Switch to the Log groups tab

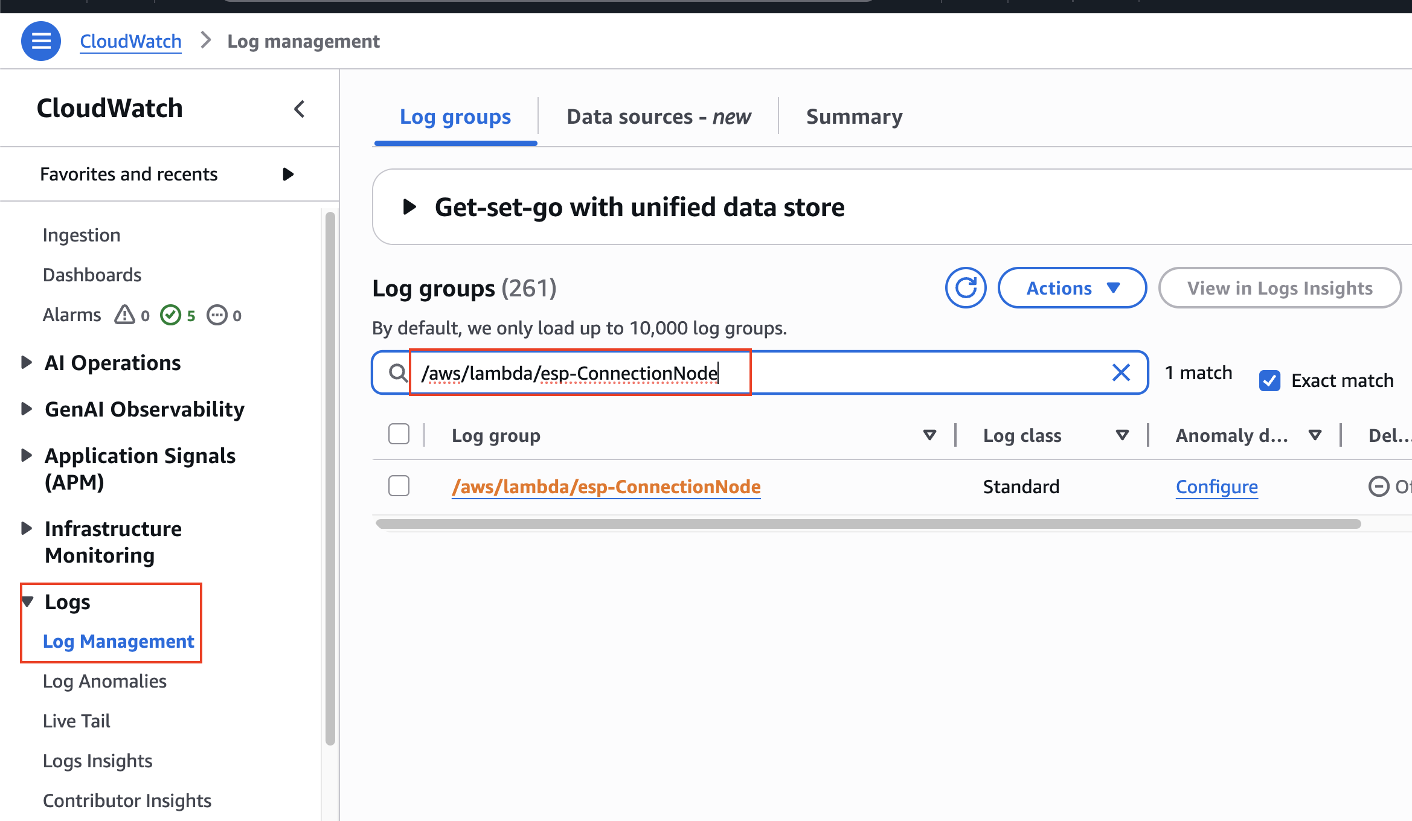[455, 117]
